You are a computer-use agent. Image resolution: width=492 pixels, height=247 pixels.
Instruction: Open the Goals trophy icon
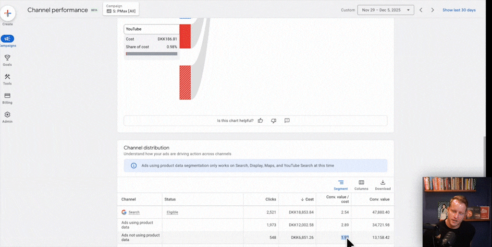7,58
